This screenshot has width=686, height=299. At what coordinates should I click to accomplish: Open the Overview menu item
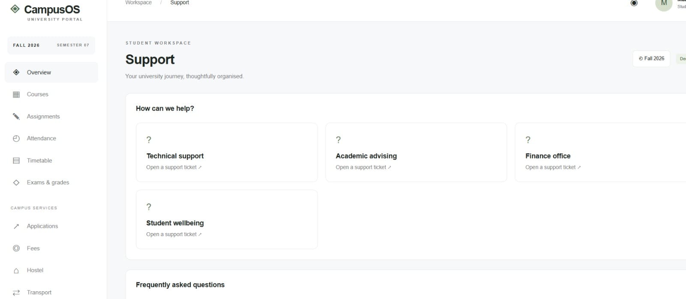point(51,72)
